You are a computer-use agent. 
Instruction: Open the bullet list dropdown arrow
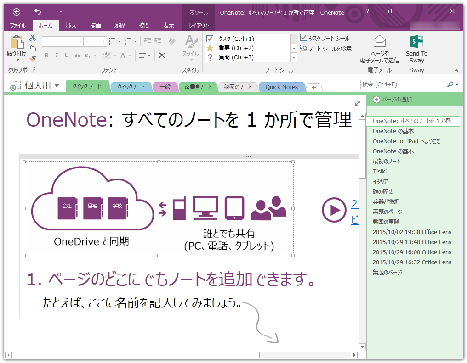pyautogui.click(x=120, y=41)
